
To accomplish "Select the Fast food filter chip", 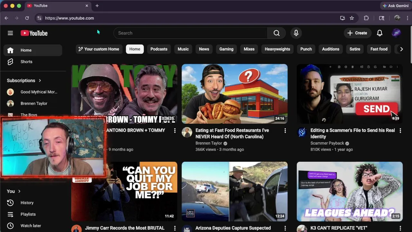I will click(x=379, y=49).
